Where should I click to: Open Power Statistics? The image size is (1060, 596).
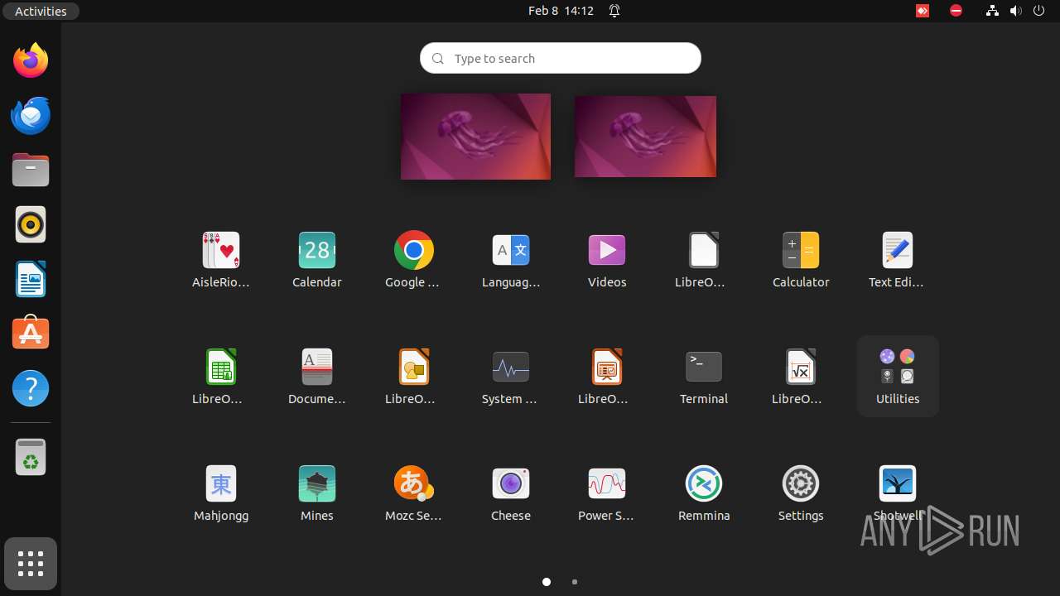click(607, 493)
